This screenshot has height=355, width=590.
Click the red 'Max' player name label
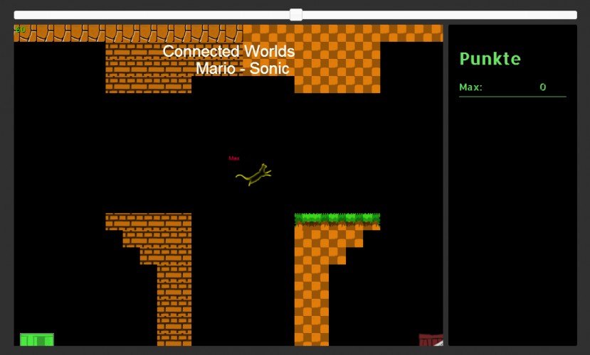point(234,158)
